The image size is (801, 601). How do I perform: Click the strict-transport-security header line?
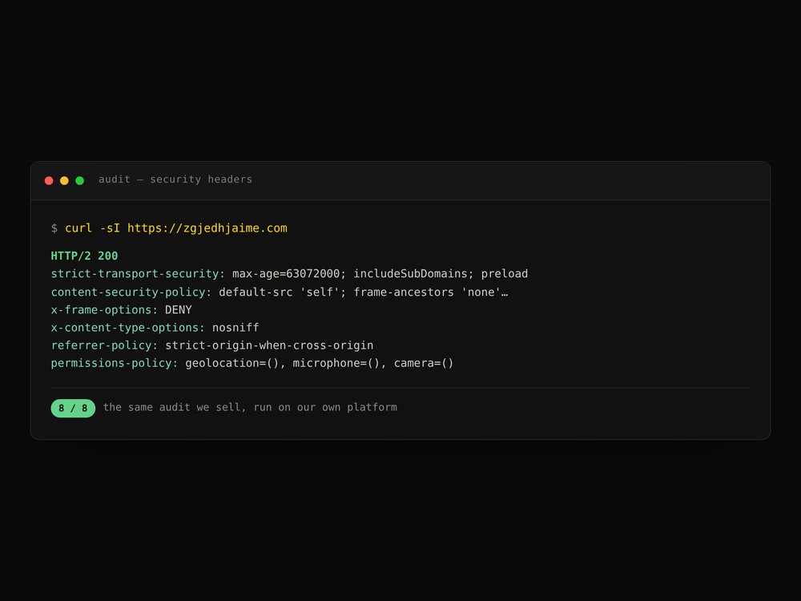tap(289, 274)
